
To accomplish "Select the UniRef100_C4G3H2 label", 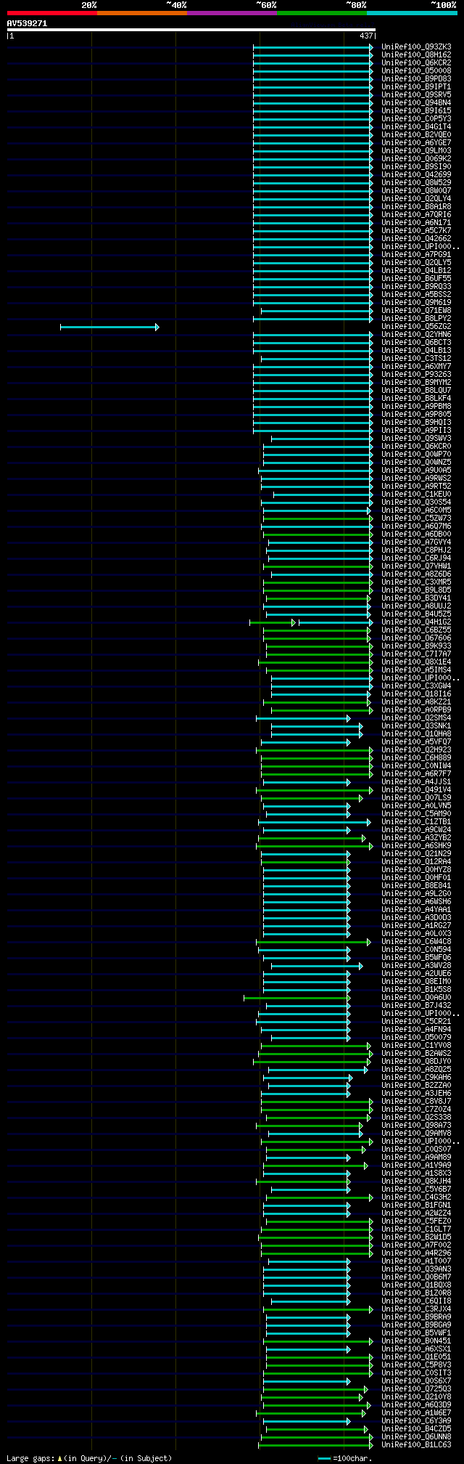I will (x=416, y=1197).
